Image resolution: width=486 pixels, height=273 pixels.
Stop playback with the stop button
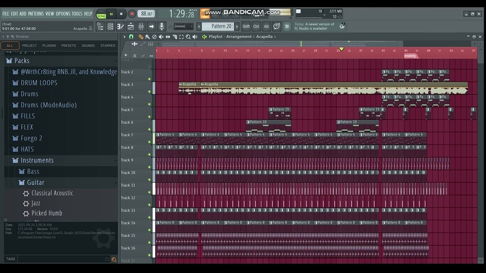tap(121, 14)
